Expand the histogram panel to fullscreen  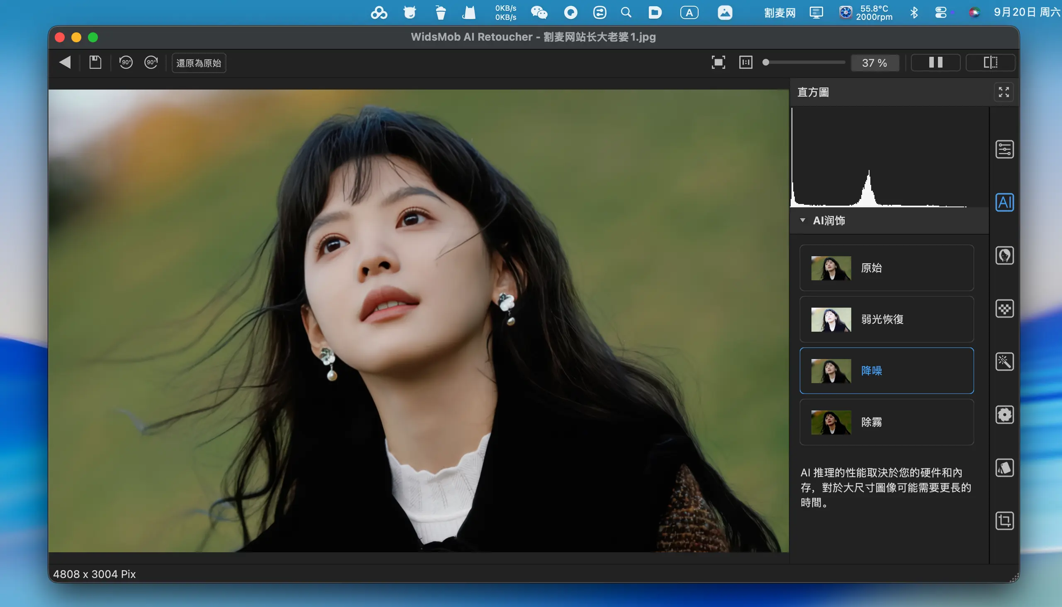tap(1003, 92)
